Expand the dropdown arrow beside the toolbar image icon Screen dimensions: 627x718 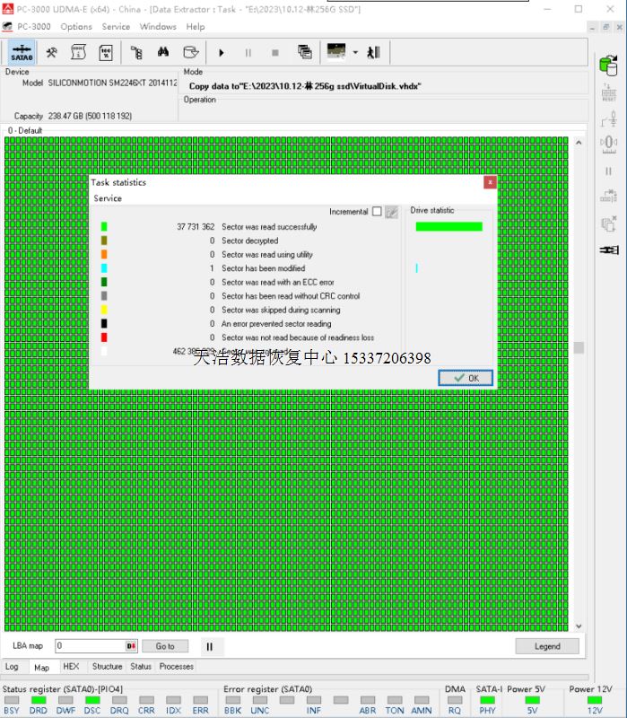(355, 52)
